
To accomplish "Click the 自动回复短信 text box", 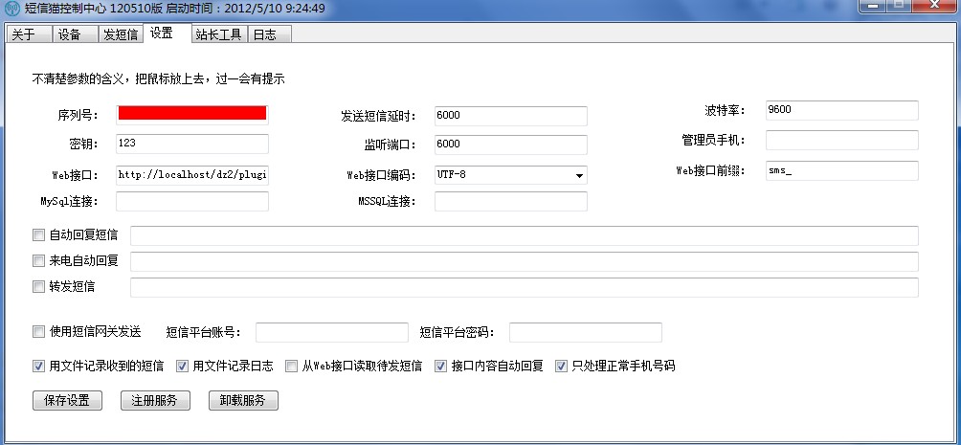I will pos(524,236).
